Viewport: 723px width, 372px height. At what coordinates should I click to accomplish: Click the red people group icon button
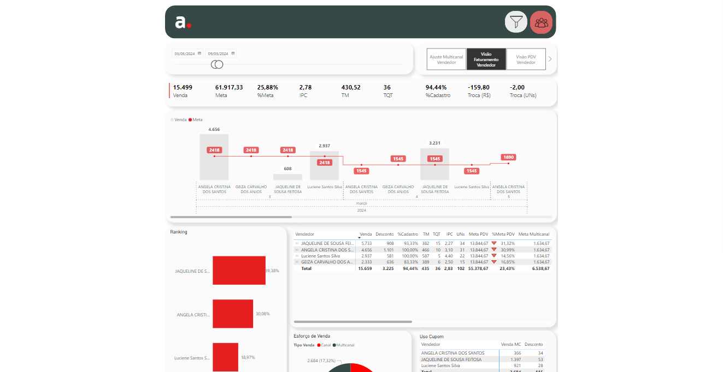click(541, 22)
